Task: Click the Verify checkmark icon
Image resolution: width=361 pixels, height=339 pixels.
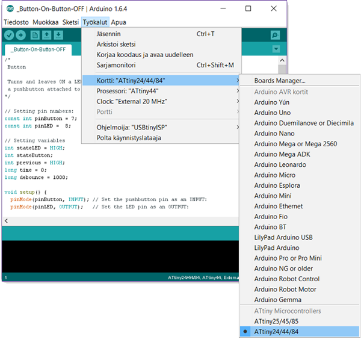Action: [x=9, y=36]
